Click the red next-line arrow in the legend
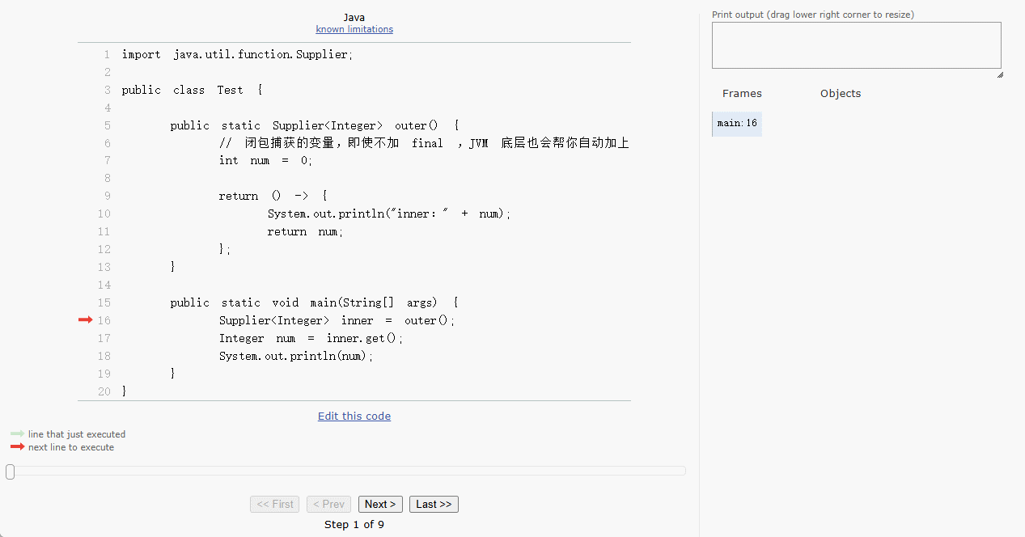1025x537 pixels. (17, 447)
